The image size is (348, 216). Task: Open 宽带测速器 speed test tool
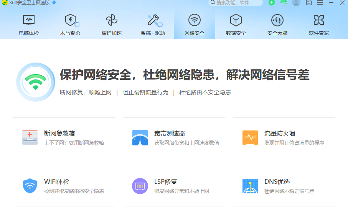coord(174,138)
